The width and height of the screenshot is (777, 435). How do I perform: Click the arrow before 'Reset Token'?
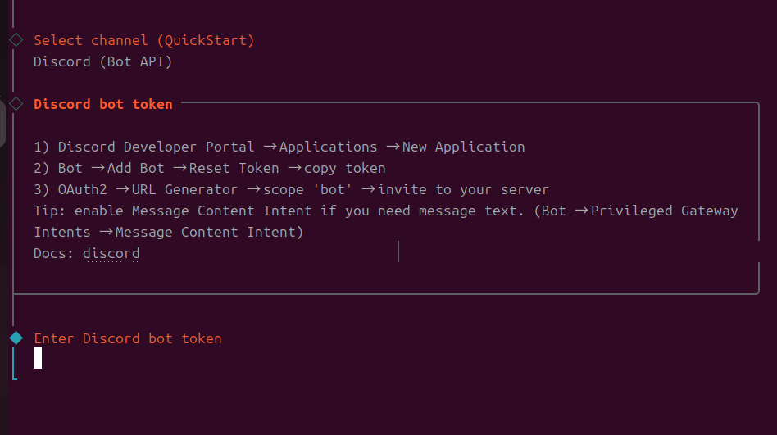(179, 169)
